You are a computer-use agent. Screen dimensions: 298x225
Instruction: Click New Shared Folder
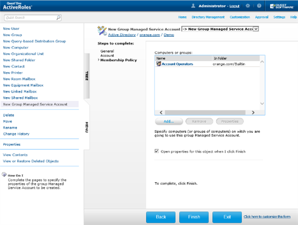coord(19,60)
